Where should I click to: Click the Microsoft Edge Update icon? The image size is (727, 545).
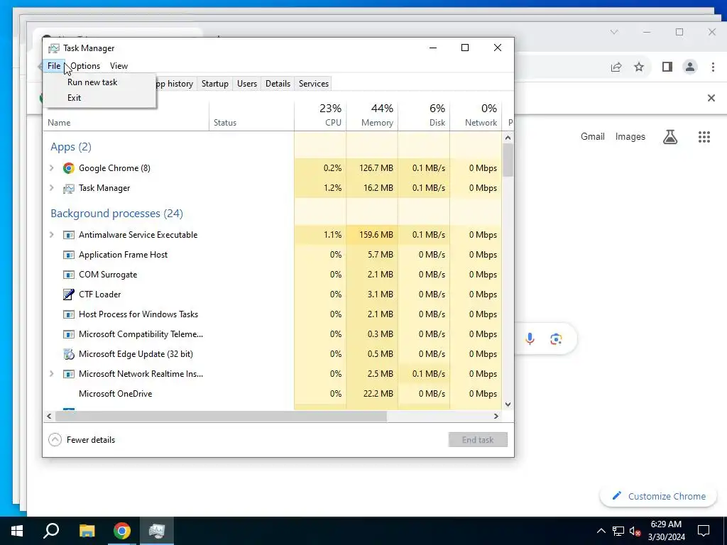[x=69, y=354]
